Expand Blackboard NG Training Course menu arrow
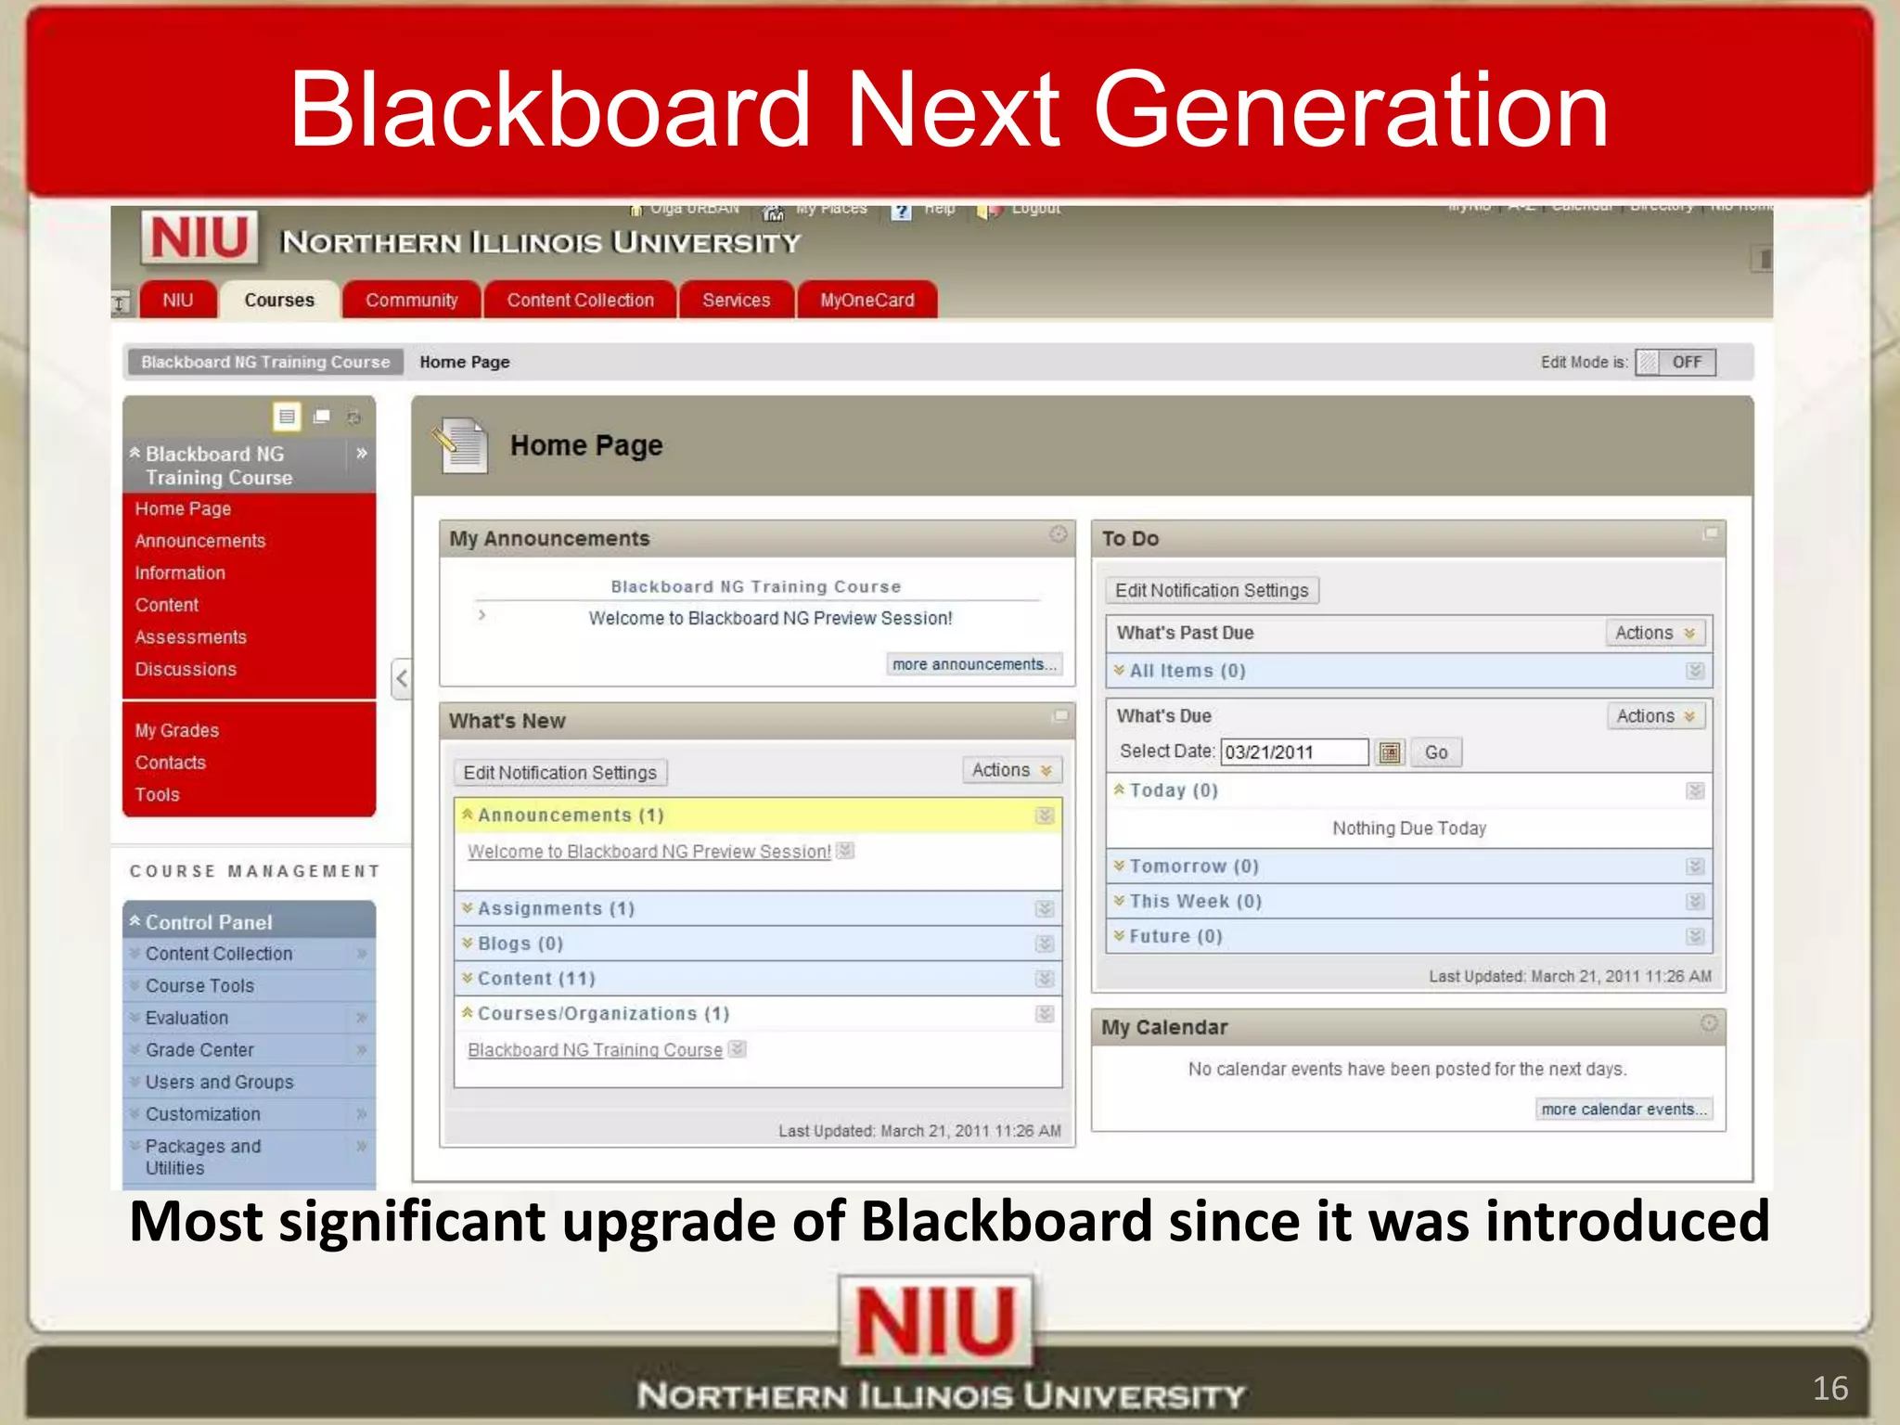The image size is (1900, 1425). (362, 454)
